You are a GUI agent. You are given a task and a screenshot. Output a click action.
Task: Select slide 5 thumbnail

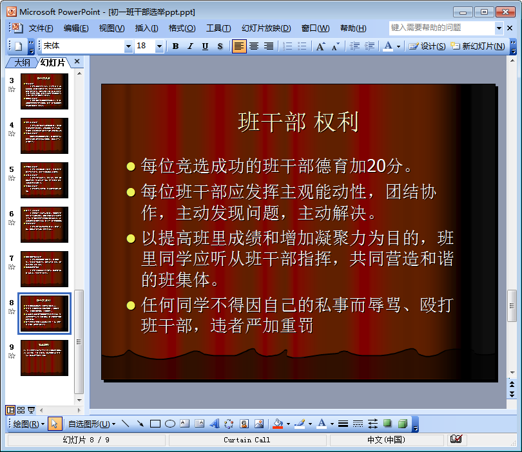(x=44, y=180)
